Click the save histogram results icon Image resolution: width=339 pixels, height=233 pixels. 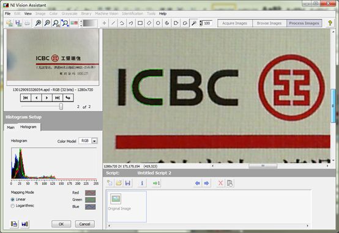pyautogui.click(x=24, y=224)
